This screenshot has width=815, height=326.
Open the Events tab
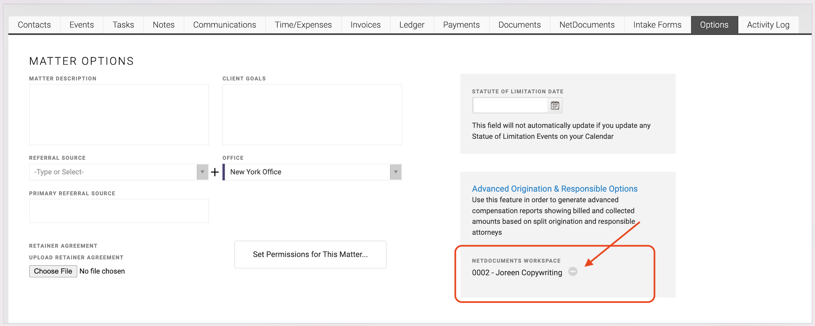point(82,25)
